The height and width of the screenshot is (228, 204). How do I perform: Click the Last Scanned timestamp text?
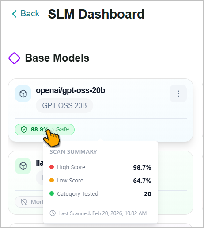(x=103, y=213)
